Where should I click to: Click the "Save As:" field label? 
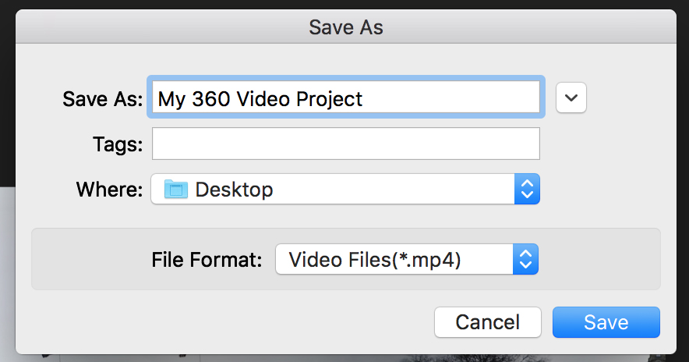[x=102, y=99]
